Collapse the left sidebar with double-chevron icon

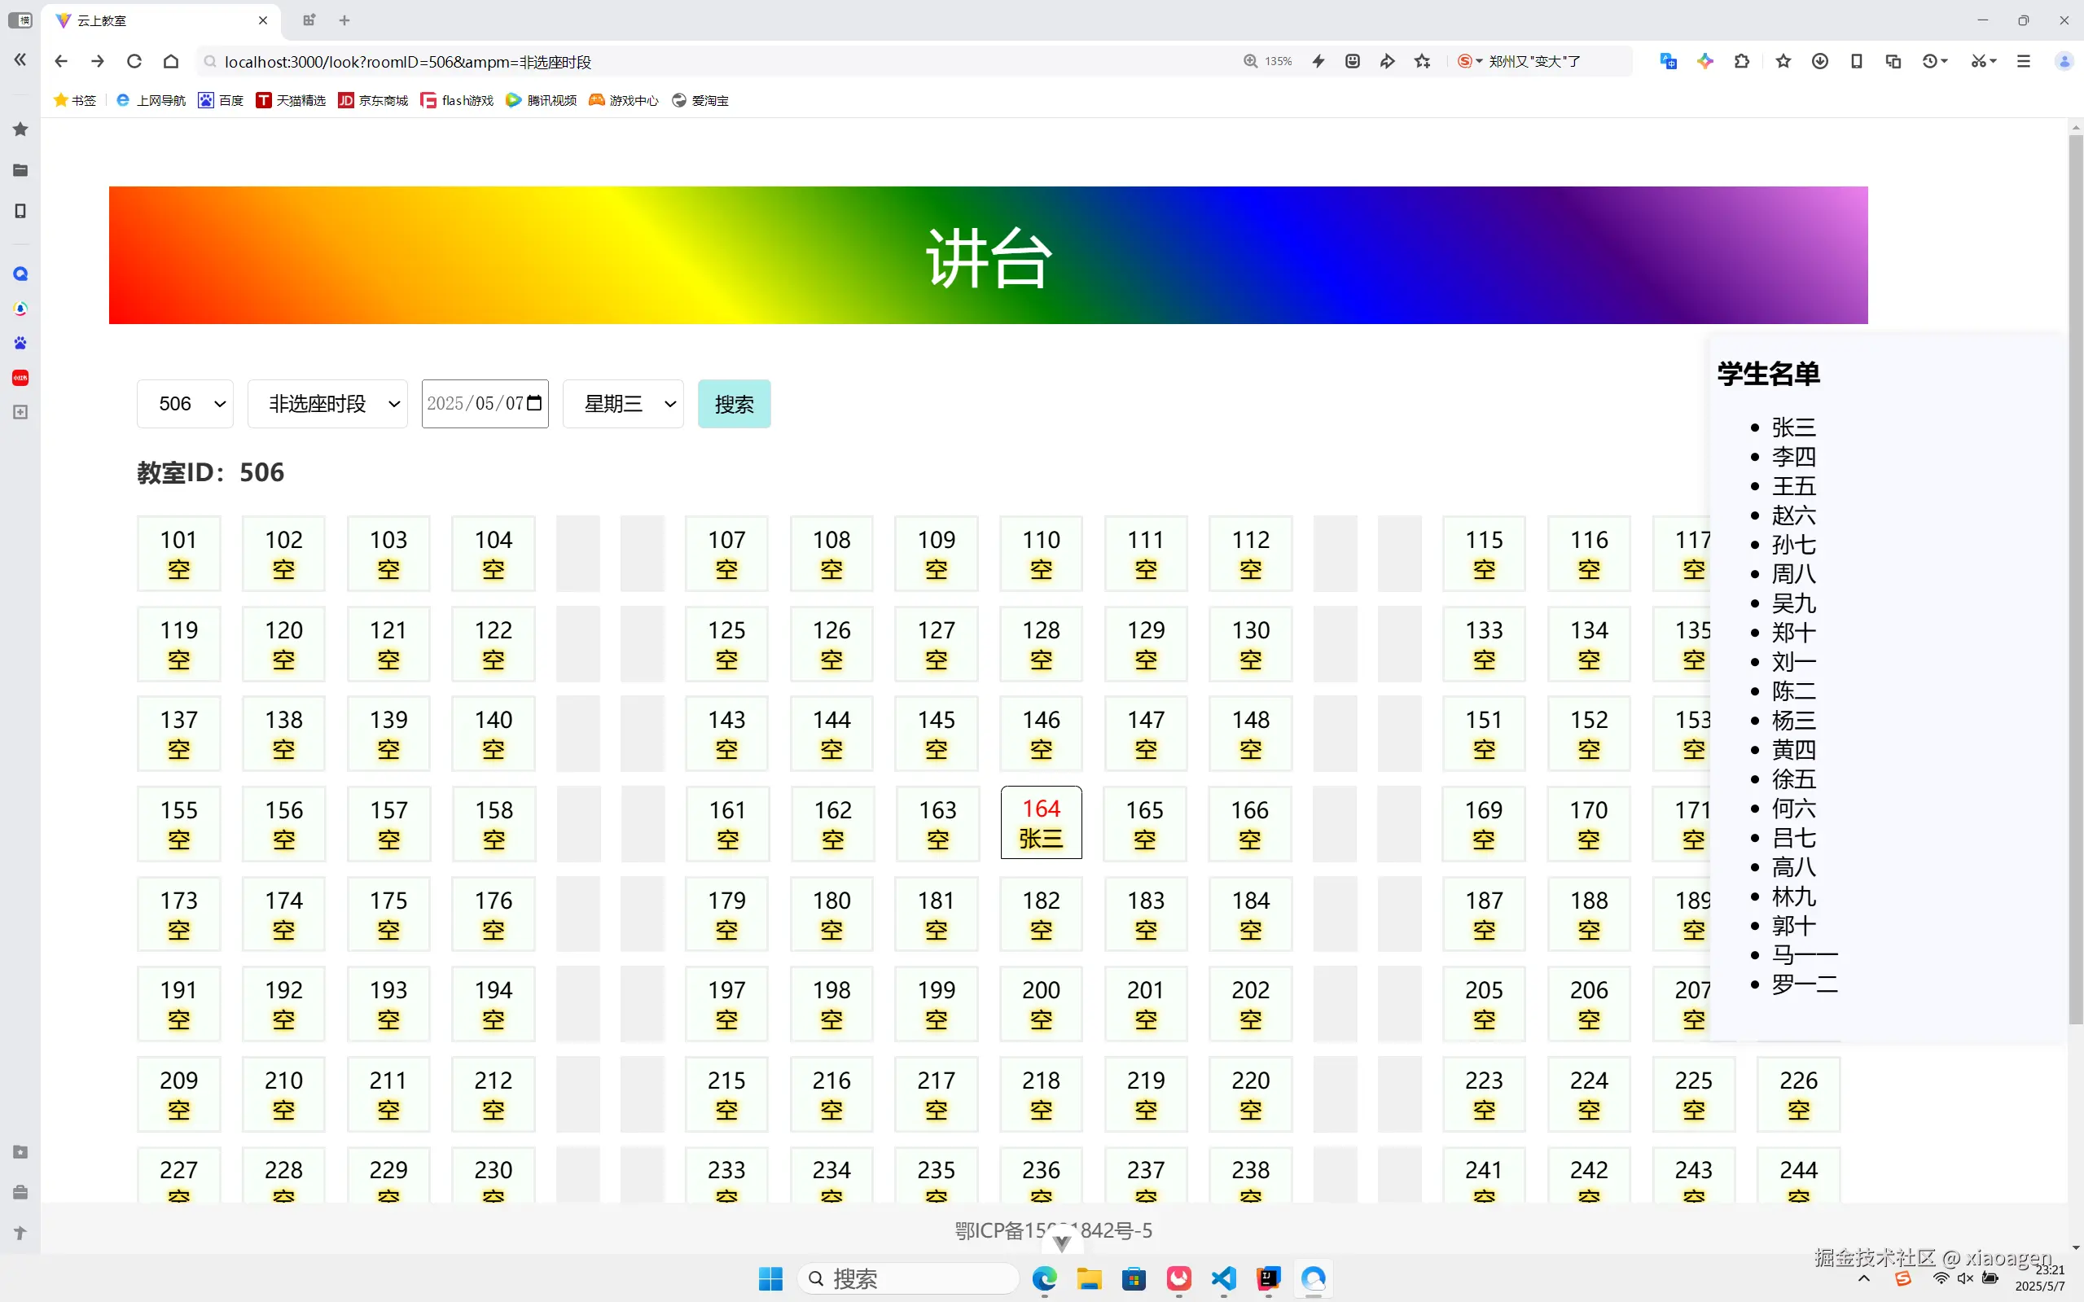20,59
